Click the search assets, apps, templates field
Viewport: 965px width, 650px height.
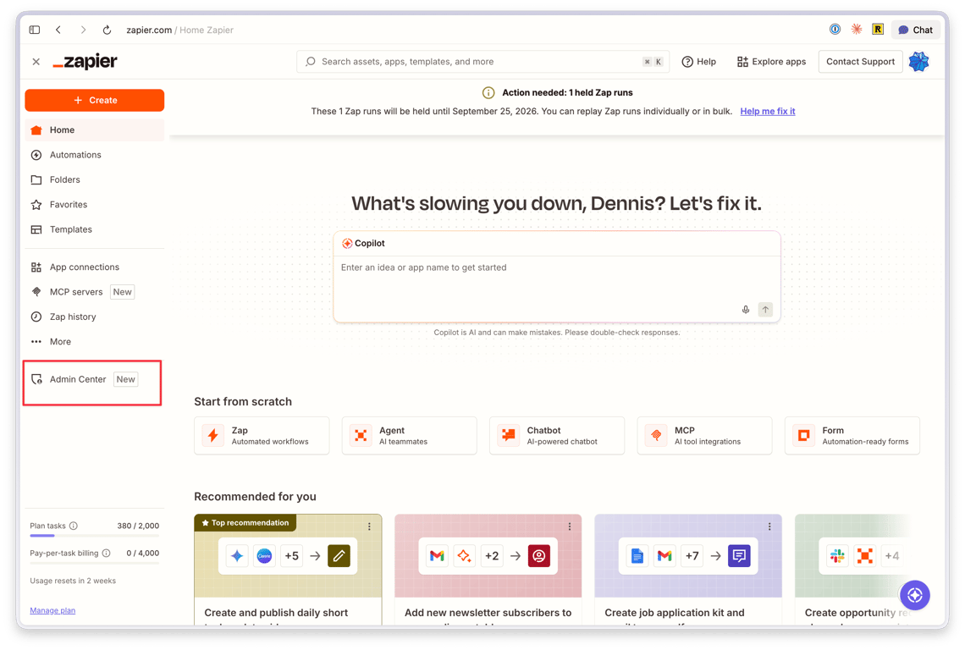coord(483,62)
